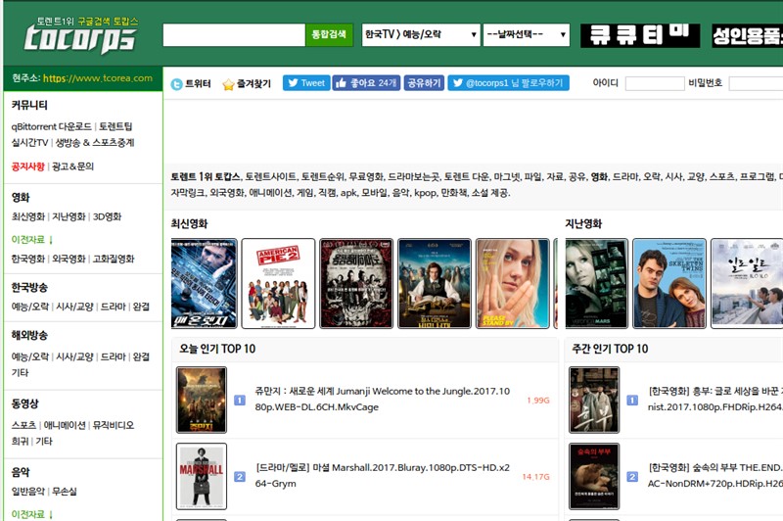783x521 pixels.
Task: Click the 최신영화 section heading
Action: click(189, 224)
